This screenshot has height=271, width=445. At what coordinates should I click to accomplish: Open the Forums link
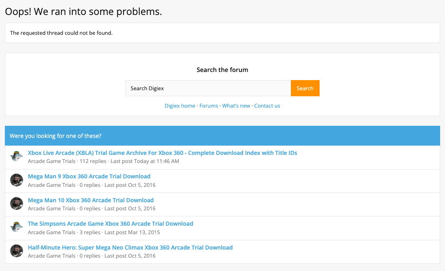click(x=209, y=106)
